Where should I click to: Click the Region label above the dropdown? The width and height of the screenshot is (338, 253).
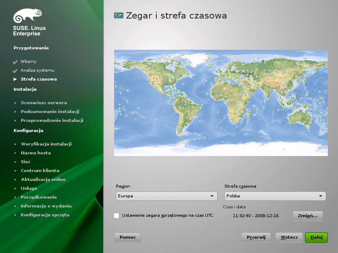coord(123,186)
